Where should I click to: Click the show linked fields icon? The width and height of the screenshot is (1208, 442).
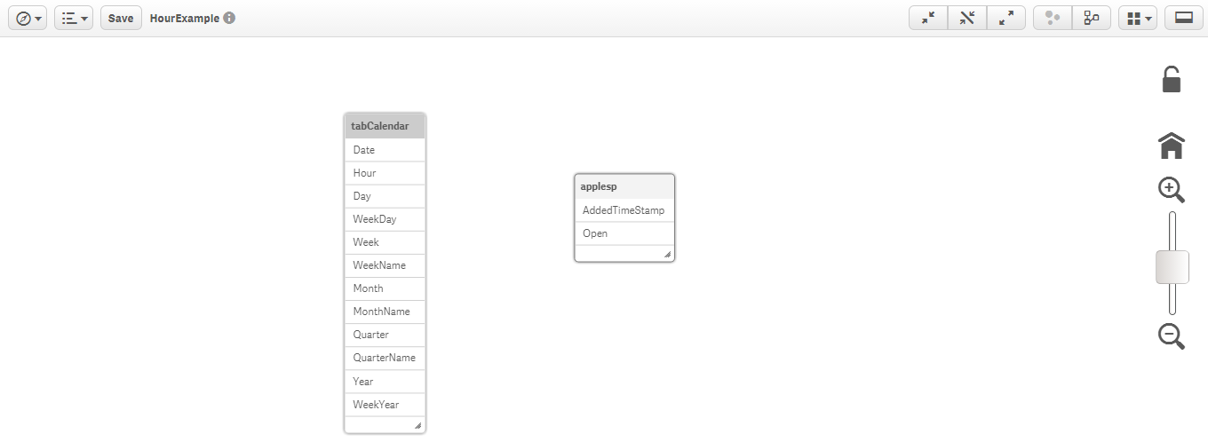[967, 18]
